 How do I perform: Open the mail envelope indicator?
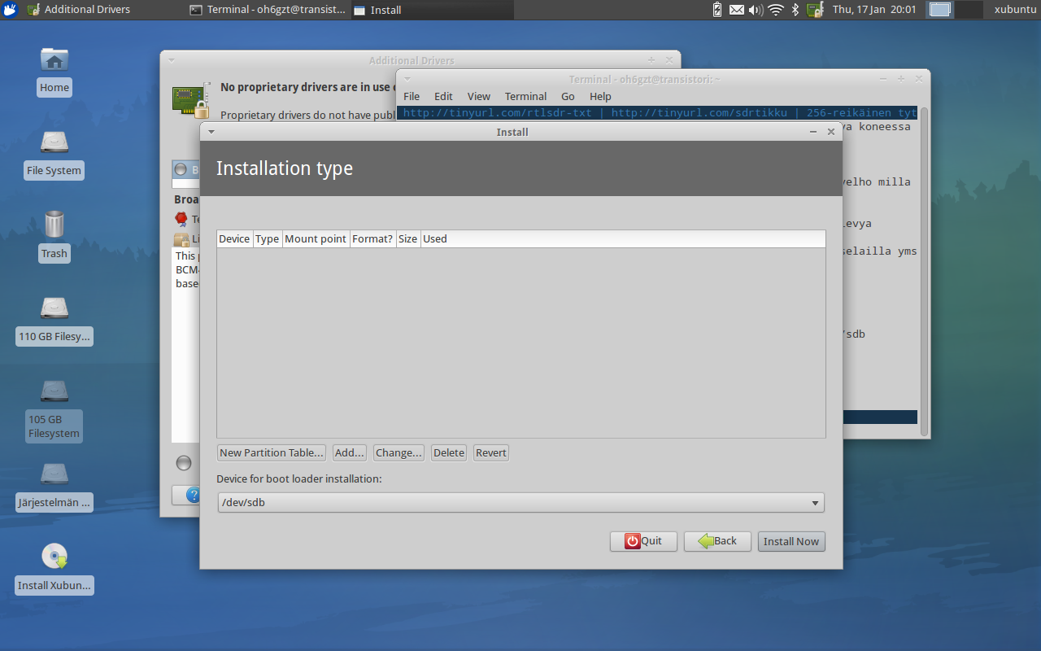736,10
